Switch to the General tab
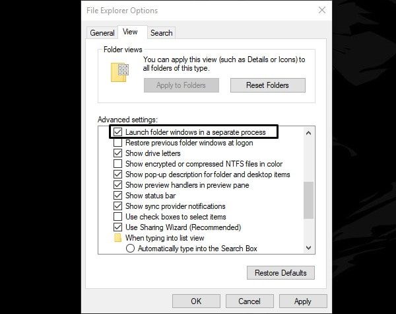The height and width of the screenshot is (314, 396). coord(102,33)
